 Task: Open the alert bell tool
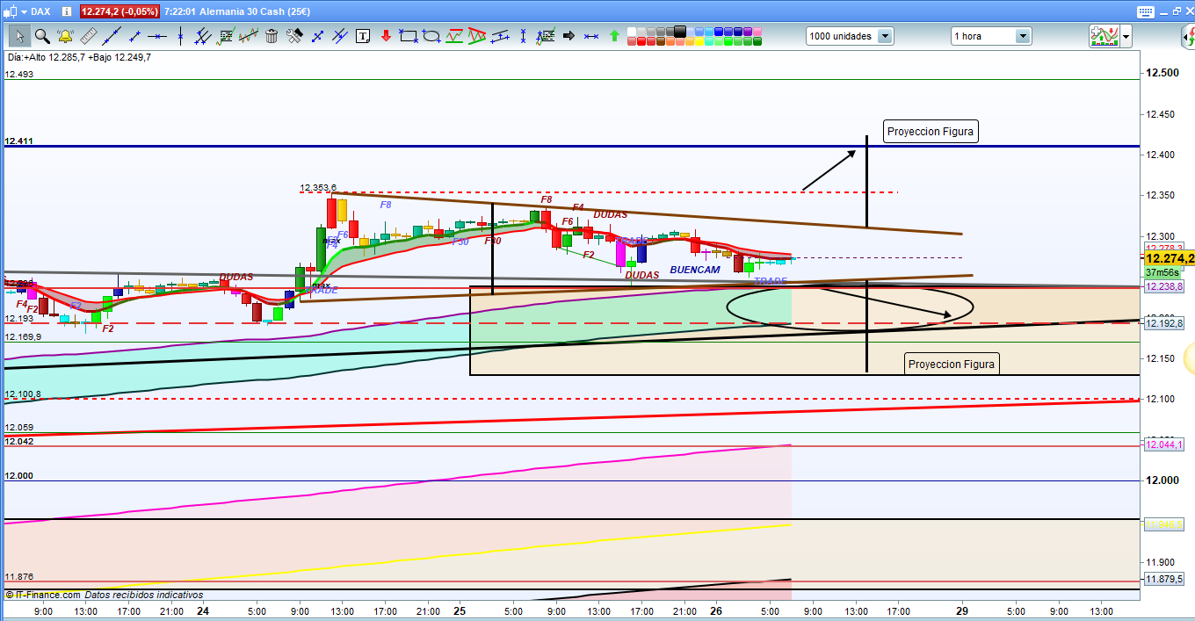point(65,36)
